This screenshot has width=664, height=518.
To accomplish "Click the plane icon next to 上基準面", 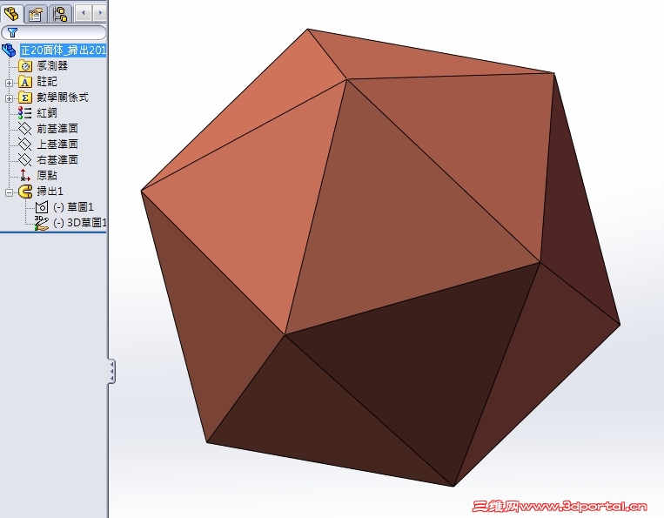I will coord(25,145).
